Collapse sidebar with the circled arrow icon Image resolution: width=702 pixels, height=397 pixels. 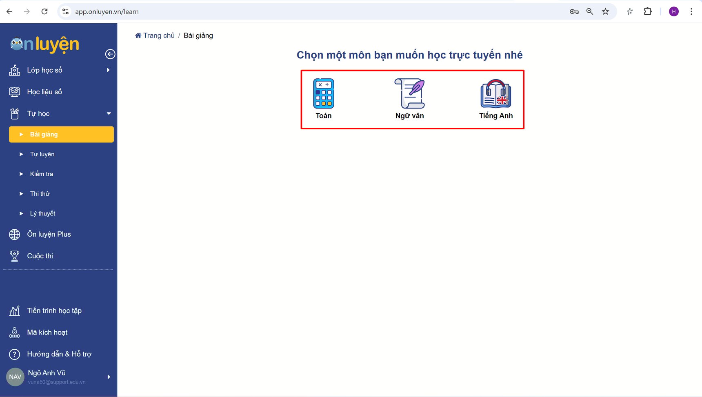(110, 54)
